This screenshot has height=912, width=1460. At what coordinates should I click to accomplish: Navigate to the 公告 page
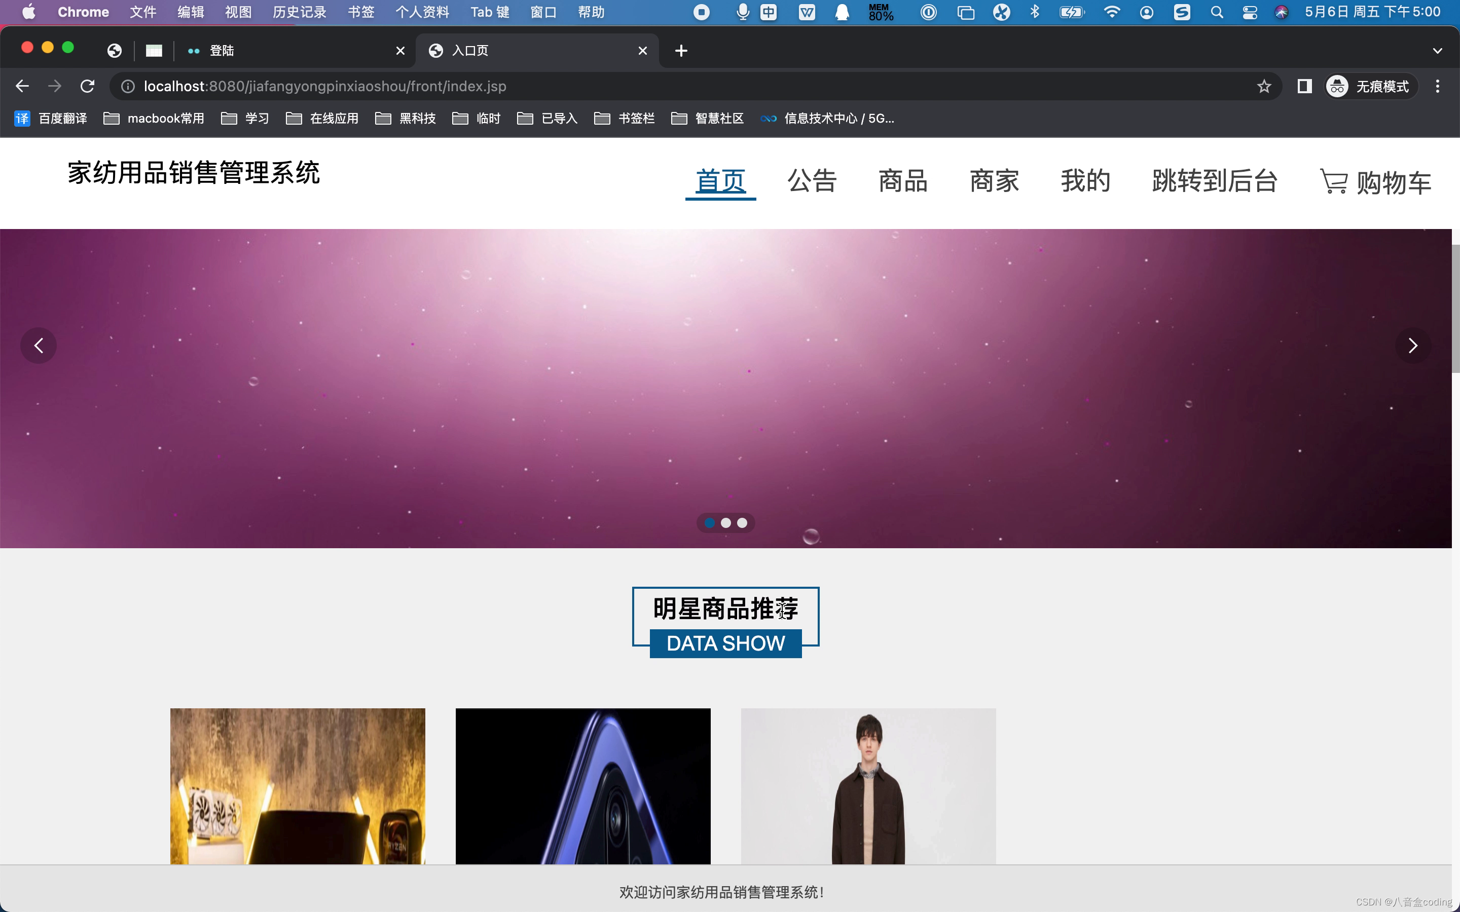812,181
